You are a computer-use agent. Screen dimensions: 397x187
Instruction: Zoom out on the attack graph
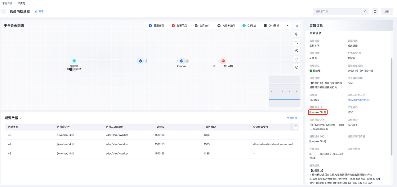pos(297,67)
